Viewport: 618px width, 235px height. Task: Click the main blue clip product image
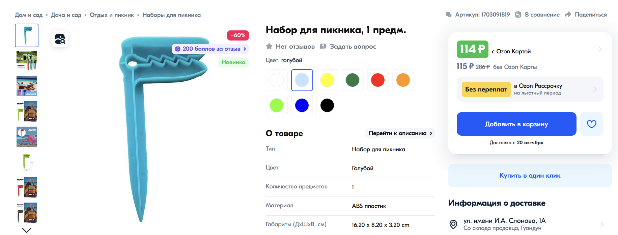164,129
